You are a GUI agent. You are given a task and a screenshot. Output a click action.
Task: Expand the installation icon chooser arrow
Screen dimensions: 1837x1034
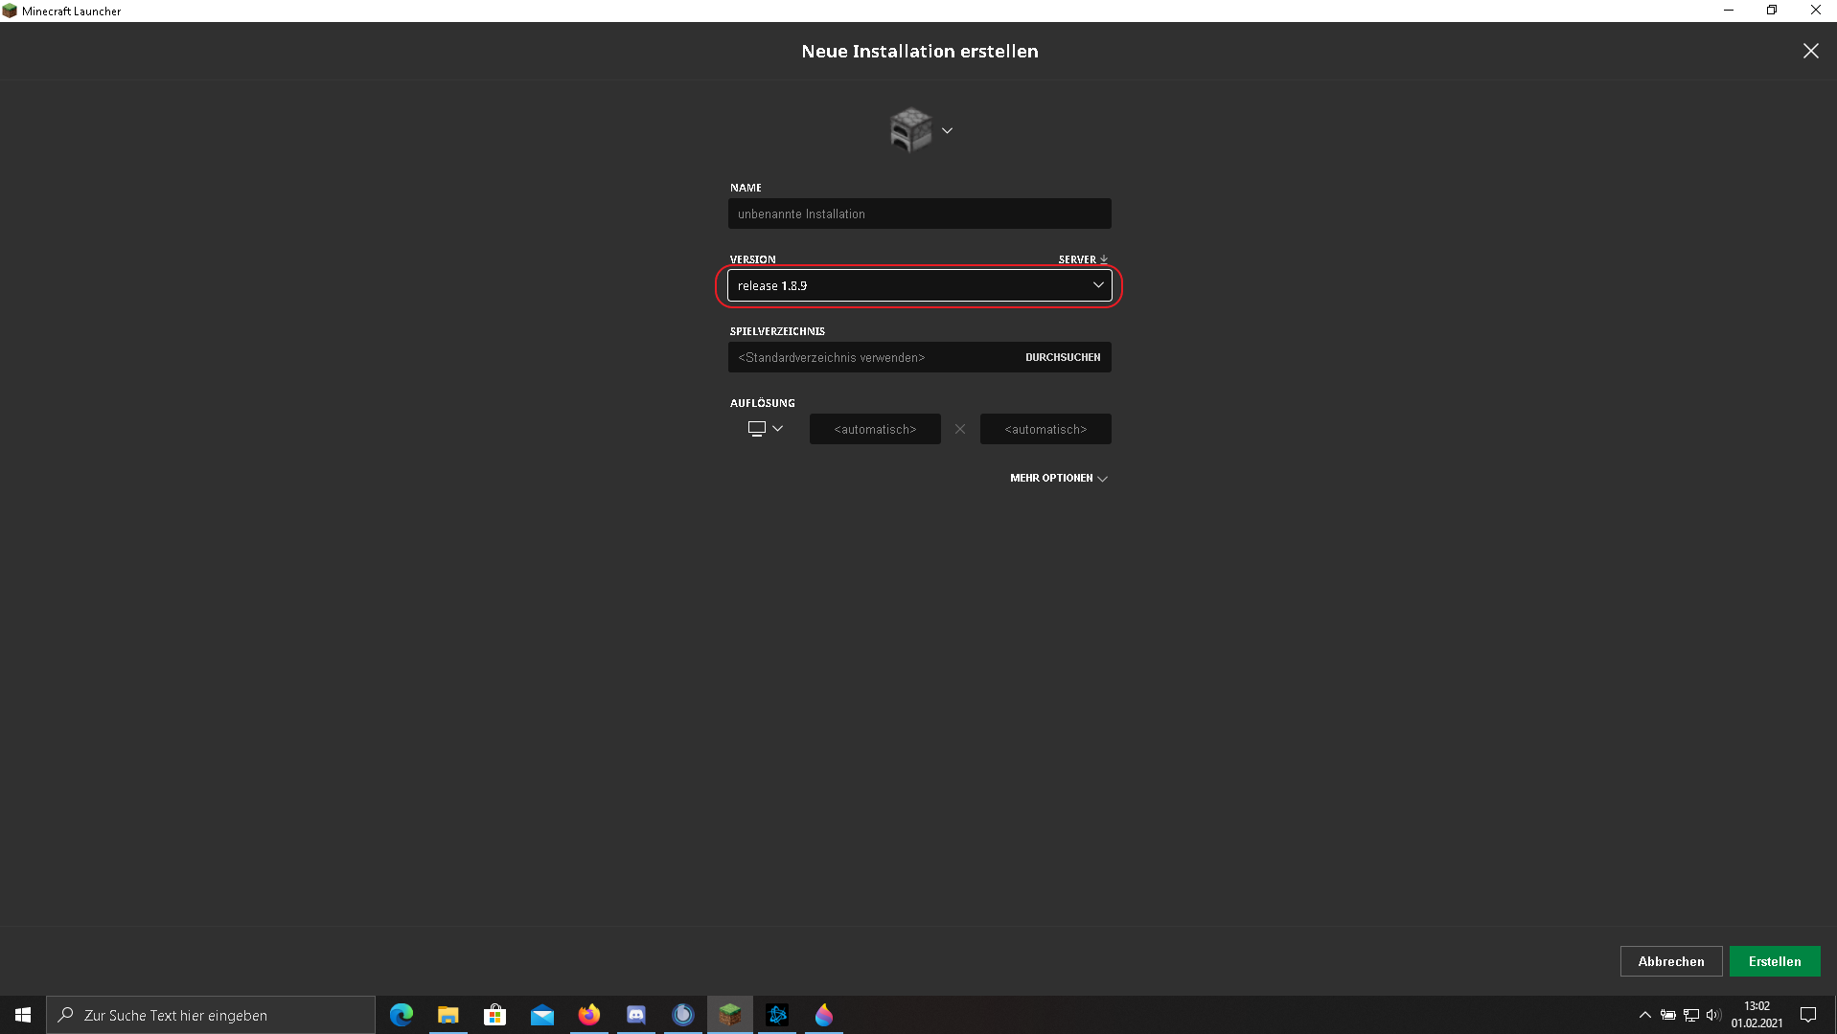coord(947,131)
